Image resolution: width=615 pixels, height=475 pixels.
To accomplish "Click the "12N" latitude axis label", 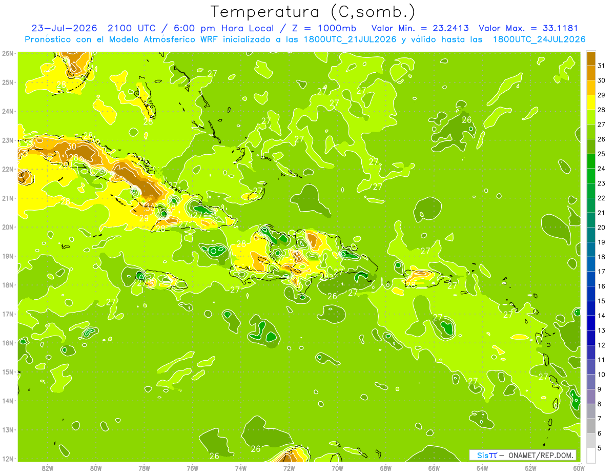I will 8,459.
